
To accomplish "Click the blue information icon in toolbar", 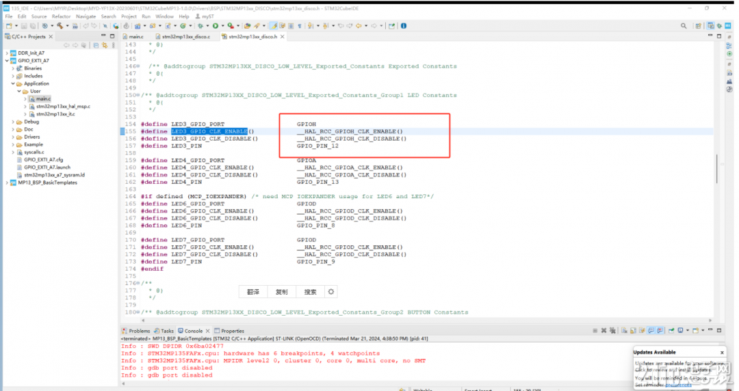I will coord(404,26).
